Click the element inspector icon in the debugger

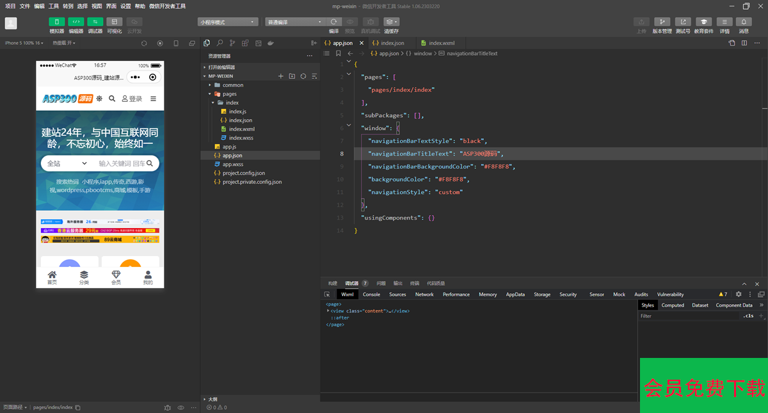[x=327, y=295]
